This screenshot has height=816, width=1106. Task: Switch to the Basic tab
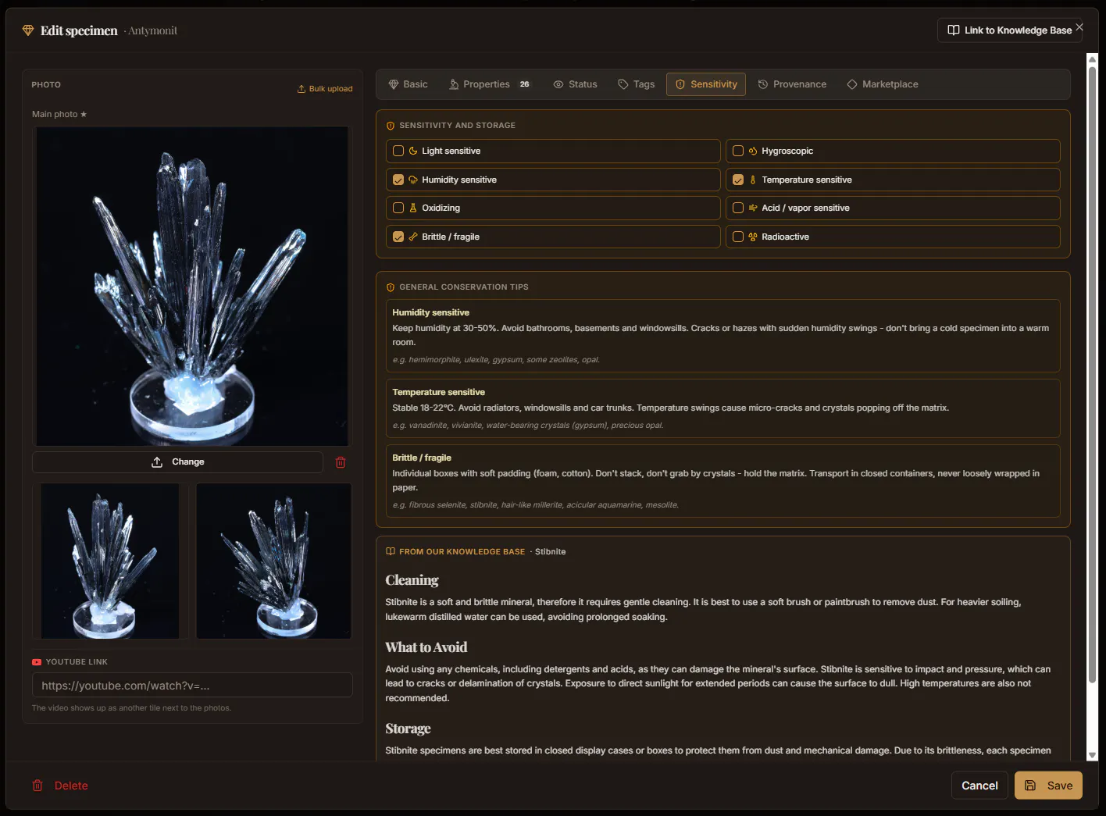point(409,84)
